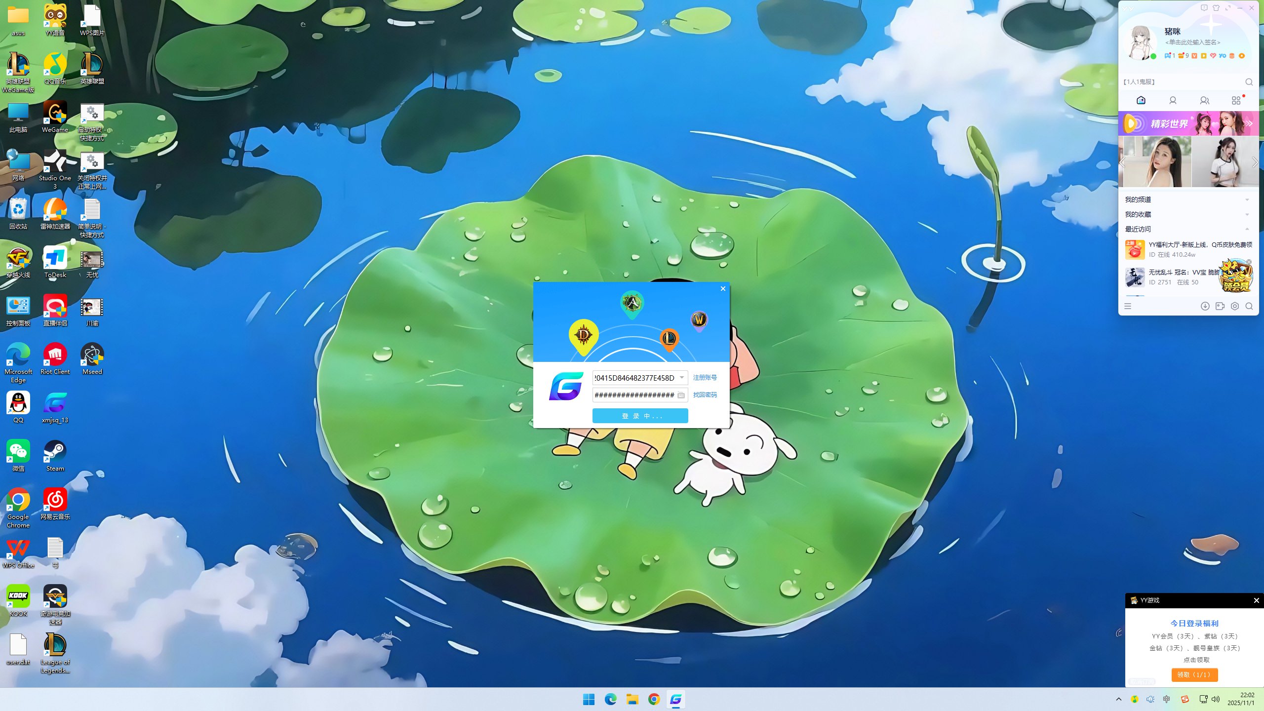The width and height of the screenshot is (1264, 711).
Task: Open the skin changer shirt icon in YY
Action: [1216, 8]
